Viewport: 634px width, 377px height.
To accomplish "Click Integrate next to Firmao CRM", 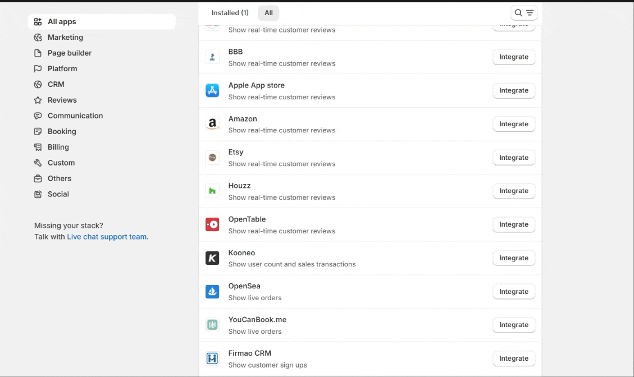I will click(513, 358).
